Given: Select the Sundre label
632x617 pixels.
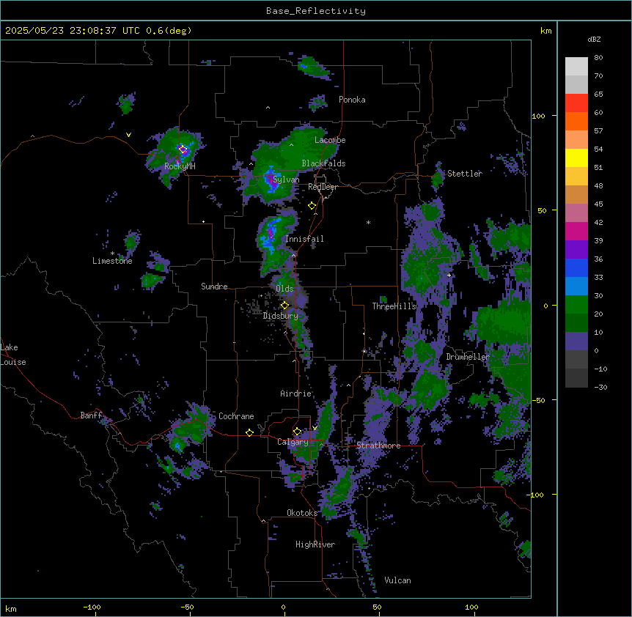Looking at the screenshot, I should pos(214,287).
